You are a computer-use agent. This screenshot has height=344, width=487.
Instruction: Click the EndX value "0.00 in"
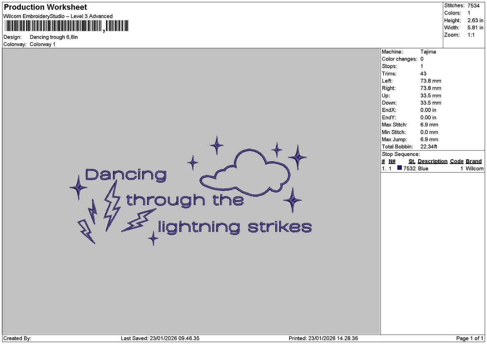(428, 110)
